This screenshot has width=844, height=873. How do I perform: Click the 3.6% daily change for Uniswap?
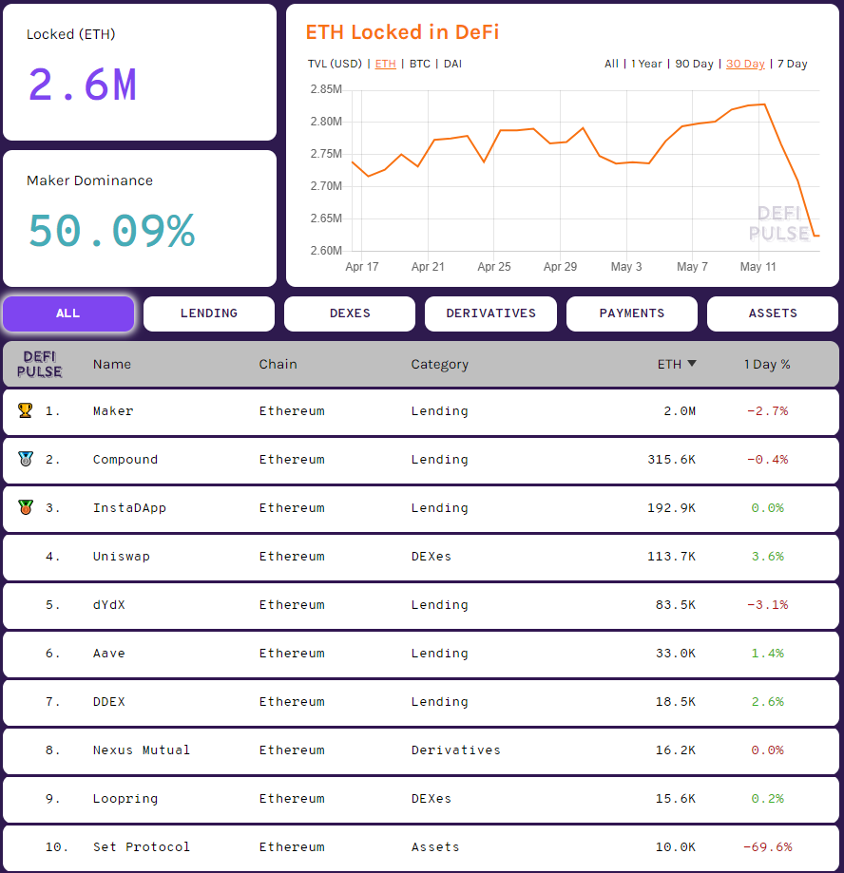pos(768,557)
